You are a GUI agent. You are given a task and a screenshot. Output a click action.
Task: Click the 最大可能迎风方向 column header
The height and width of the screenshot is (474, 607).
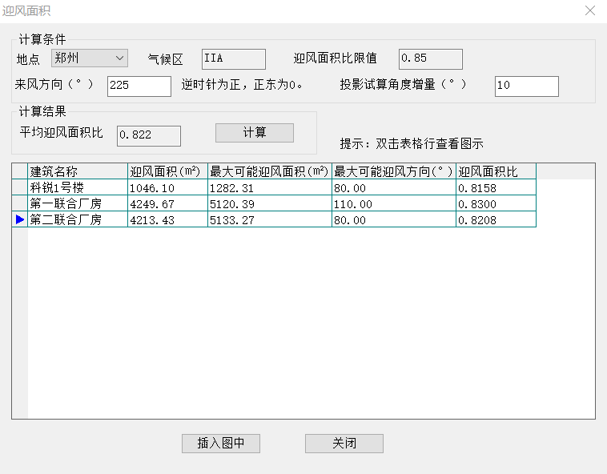tap(393, 171)
